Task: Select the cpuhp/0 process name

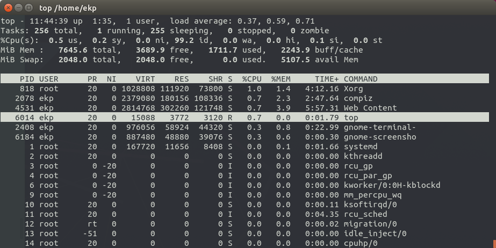Action: [x=361, y=243]
